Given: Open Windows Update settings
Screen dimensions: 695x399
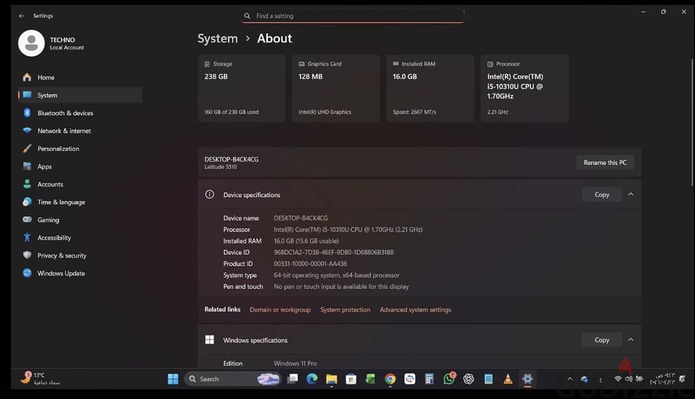Looking at the screenshot, I should click(80, 273).
